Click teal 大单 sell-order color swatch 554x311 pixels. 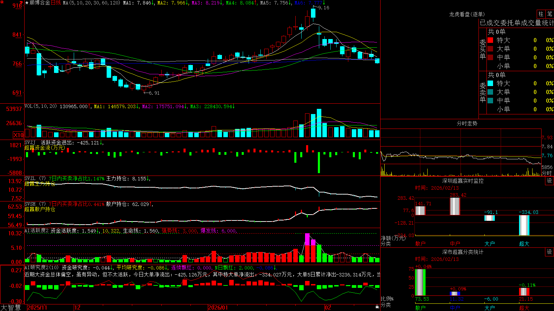point(490,92)
